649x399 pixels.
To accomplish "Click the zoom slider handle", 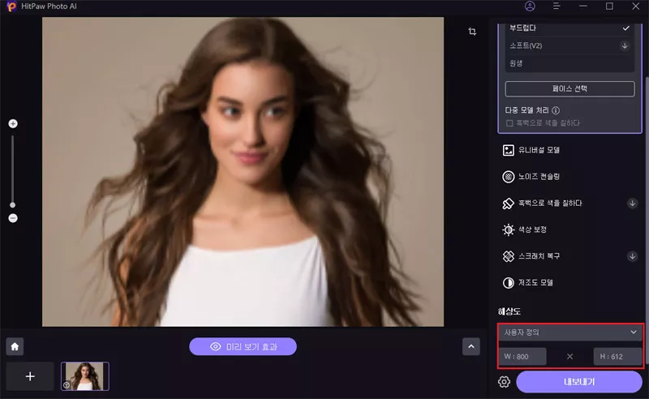I will pos(12,204).
